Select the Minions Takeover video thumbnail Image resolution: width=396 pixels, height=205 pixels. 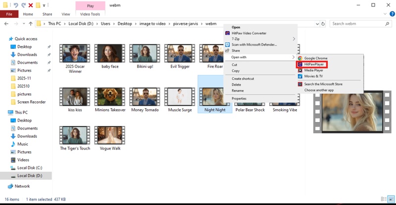(x=109, y=99)
